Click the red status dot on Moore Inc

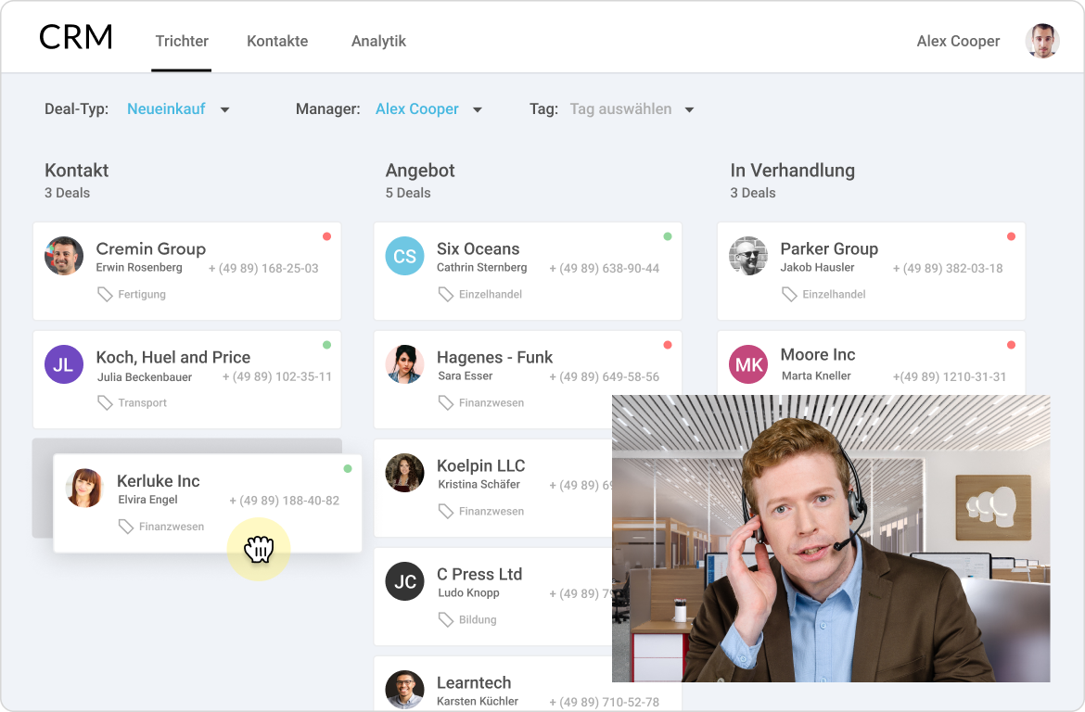1011,345
